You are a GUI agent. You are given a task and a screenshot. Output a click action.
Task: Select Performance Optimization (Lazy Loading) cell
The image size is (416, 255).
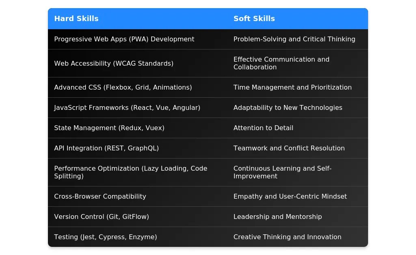[x=130, y=172]
